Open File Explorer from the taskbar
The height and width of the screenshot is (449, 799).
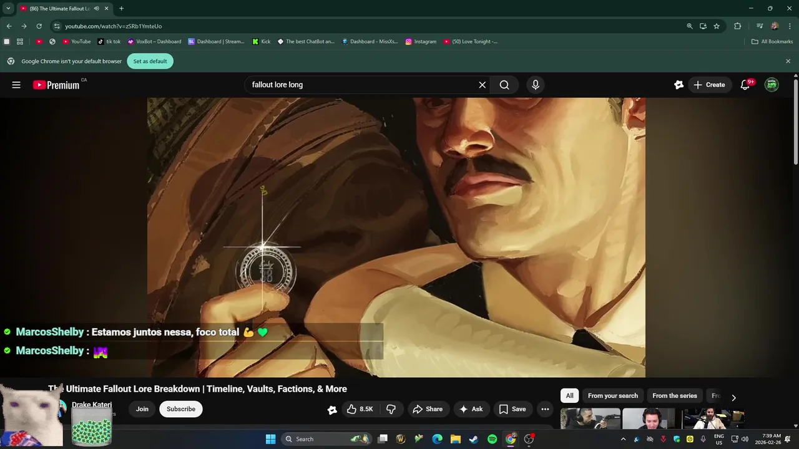point(456,439)
